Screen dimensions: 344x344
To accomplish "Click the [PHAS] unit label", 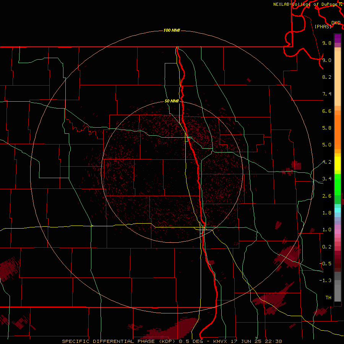I will coord(323,26).
